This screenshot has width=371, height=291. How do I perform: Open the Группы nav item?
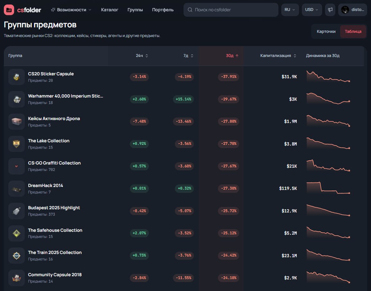tap(135, 10)
